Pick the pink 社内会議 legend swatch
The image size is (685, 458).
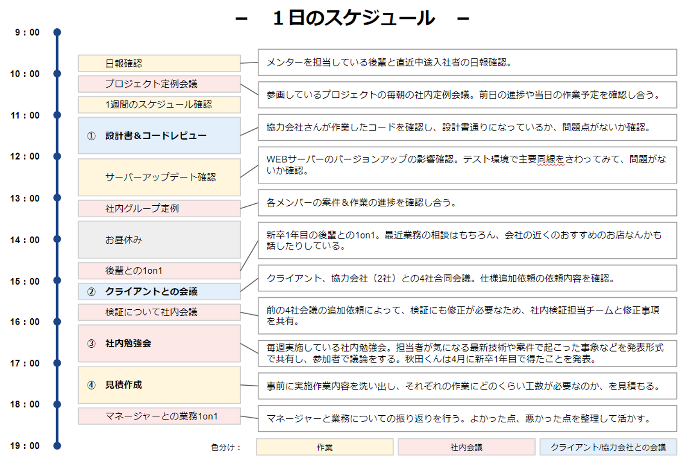click(x=467, y=447)
